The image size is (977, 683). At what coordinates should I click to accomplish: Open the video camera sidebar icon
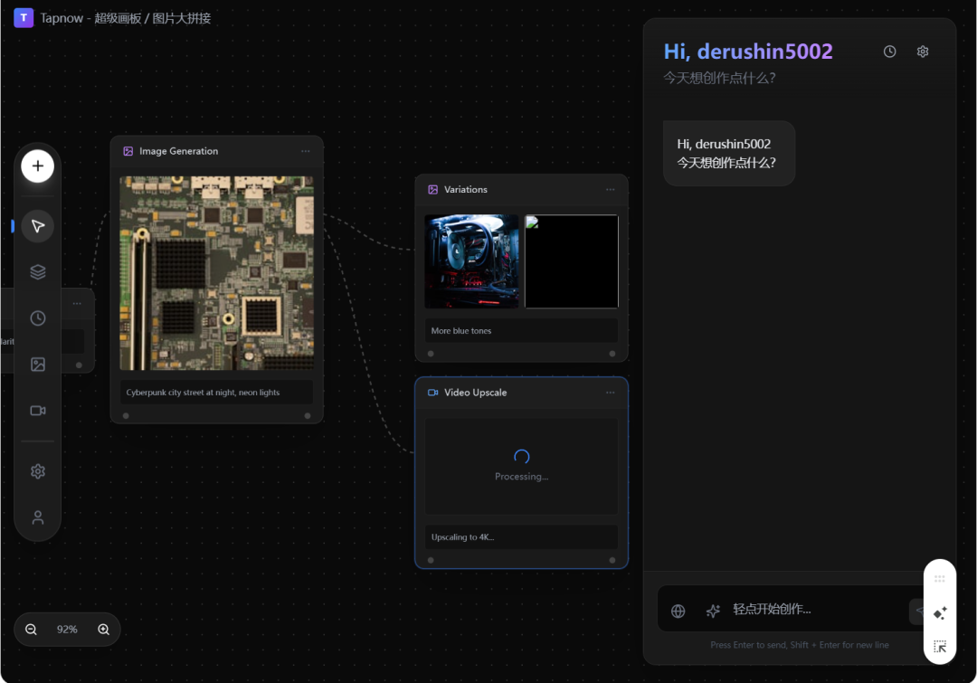38,411
